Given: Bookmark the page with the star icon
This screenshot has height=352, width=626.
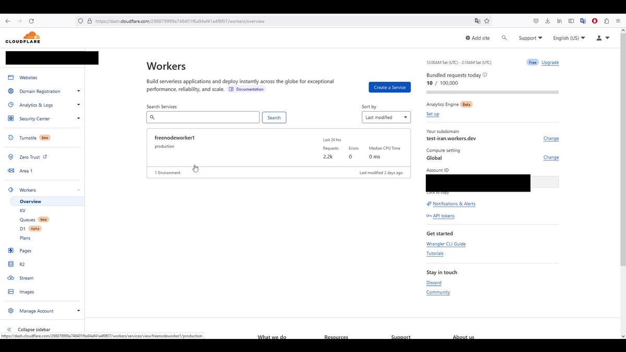Looking at the screenshot, I should (487, 21).
